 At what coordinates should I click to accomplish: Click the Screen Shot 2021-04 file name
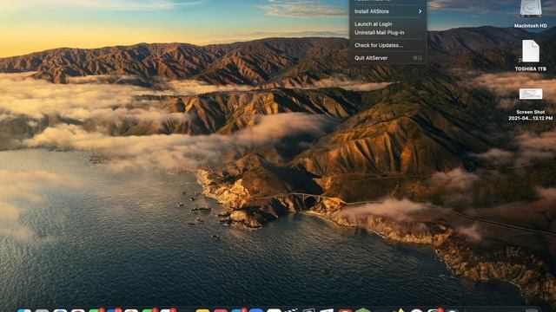tap(531, 115)
